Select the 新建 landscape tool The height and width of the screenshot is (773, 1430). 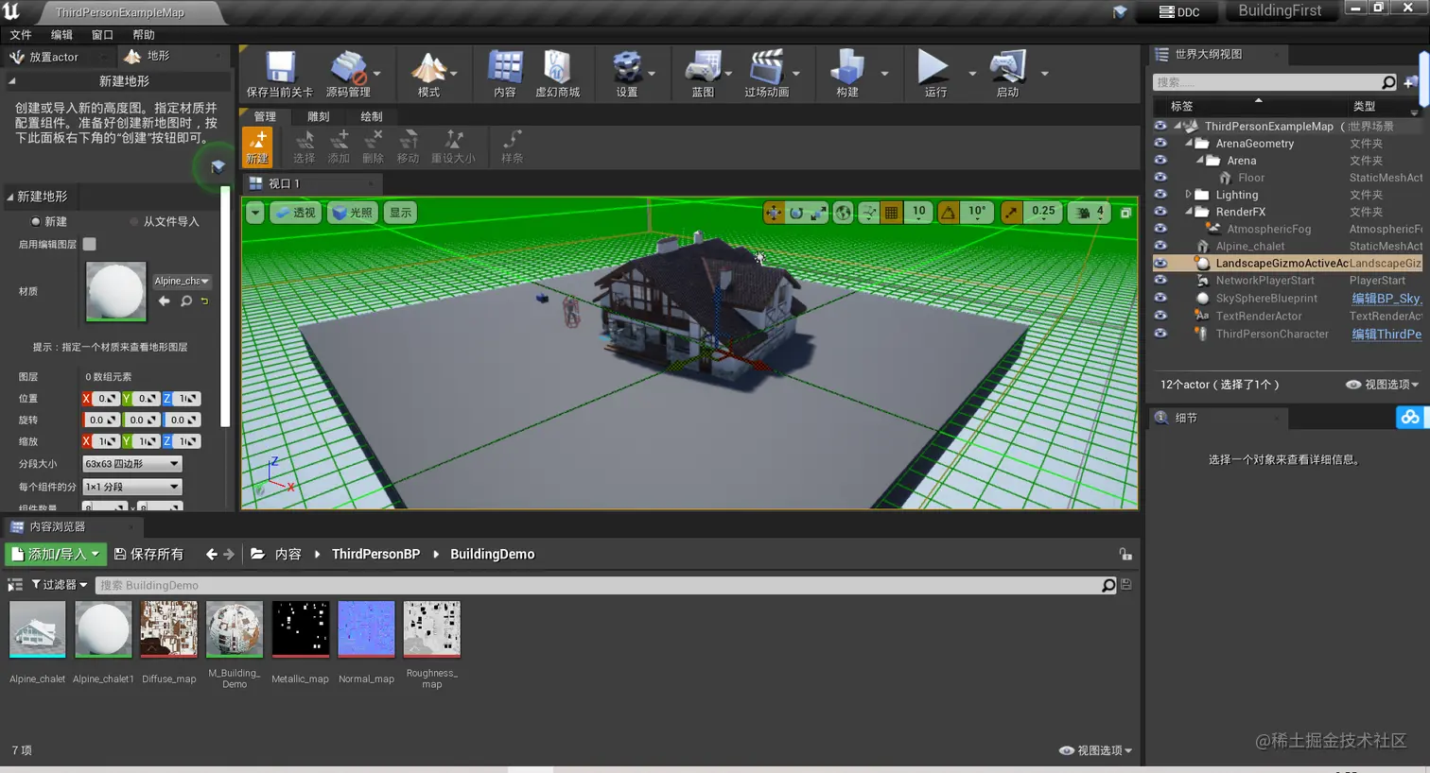257,146
